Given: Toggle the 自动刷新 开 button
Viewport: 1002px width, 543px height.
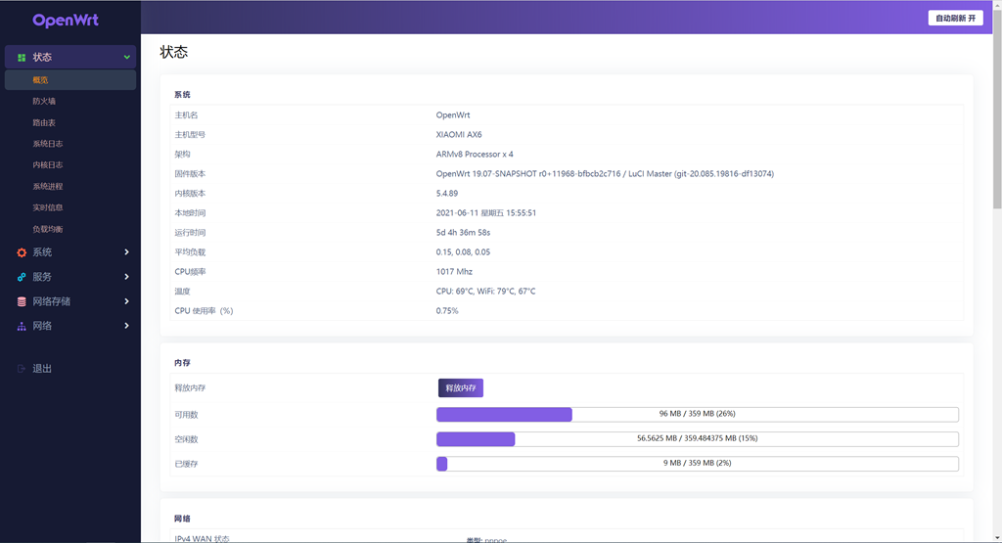Looking at the screenshot, I should (x=955, y=18).
